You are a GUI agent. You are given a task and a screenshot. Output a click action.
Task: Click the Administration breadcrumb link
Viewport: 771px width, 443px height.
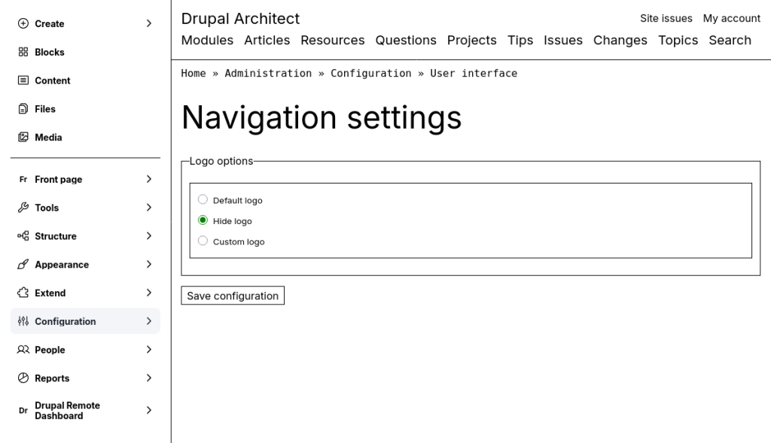pos(268,73)
